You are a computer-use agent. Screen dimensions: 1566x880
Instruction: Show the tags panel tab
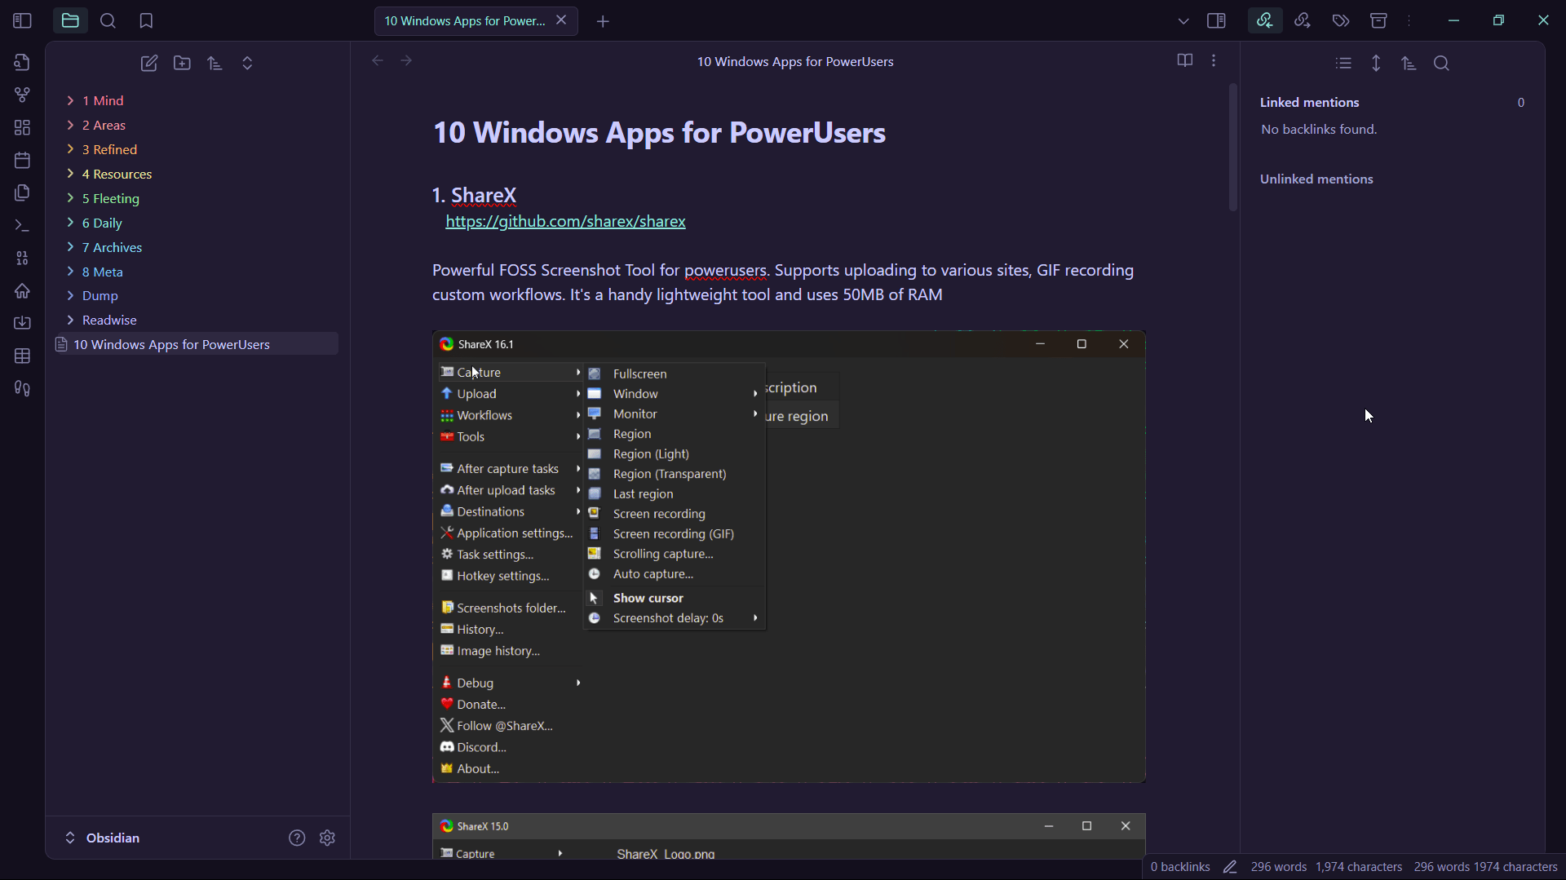pyautogui.click(x=1341, y=20)
